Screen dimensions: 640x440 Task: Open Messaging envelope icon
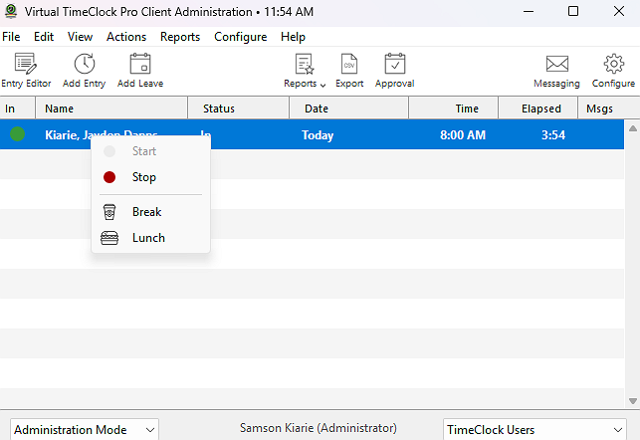(556, 64)
